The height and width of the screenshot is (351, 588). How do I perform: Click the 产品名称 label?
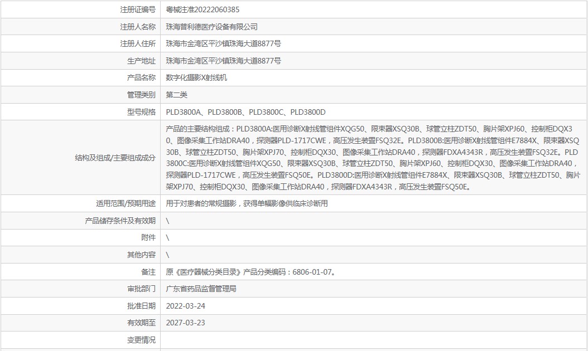pos(141,78)
